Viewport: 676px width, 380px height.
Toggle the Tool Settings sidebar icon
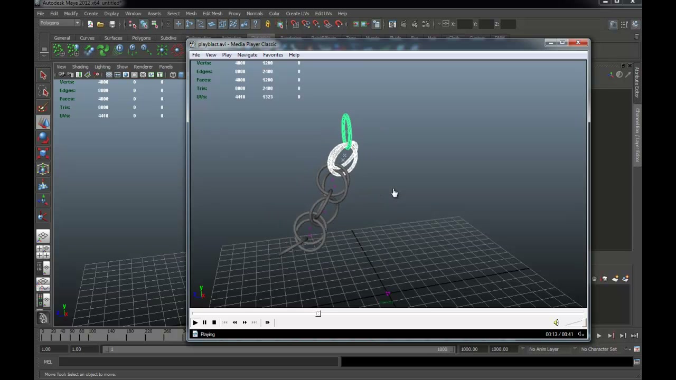click(x=624, y=24)
